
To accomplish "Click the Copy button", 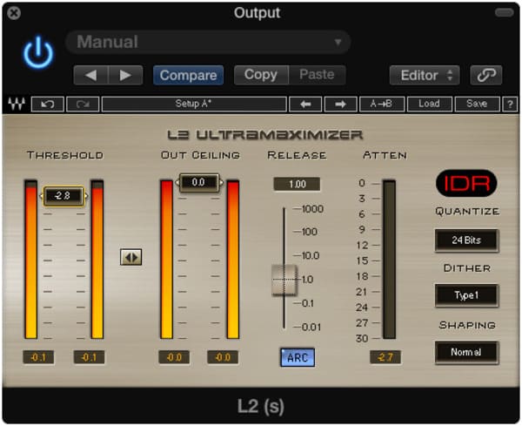I will pyautogui.click(x=260, y=75).
